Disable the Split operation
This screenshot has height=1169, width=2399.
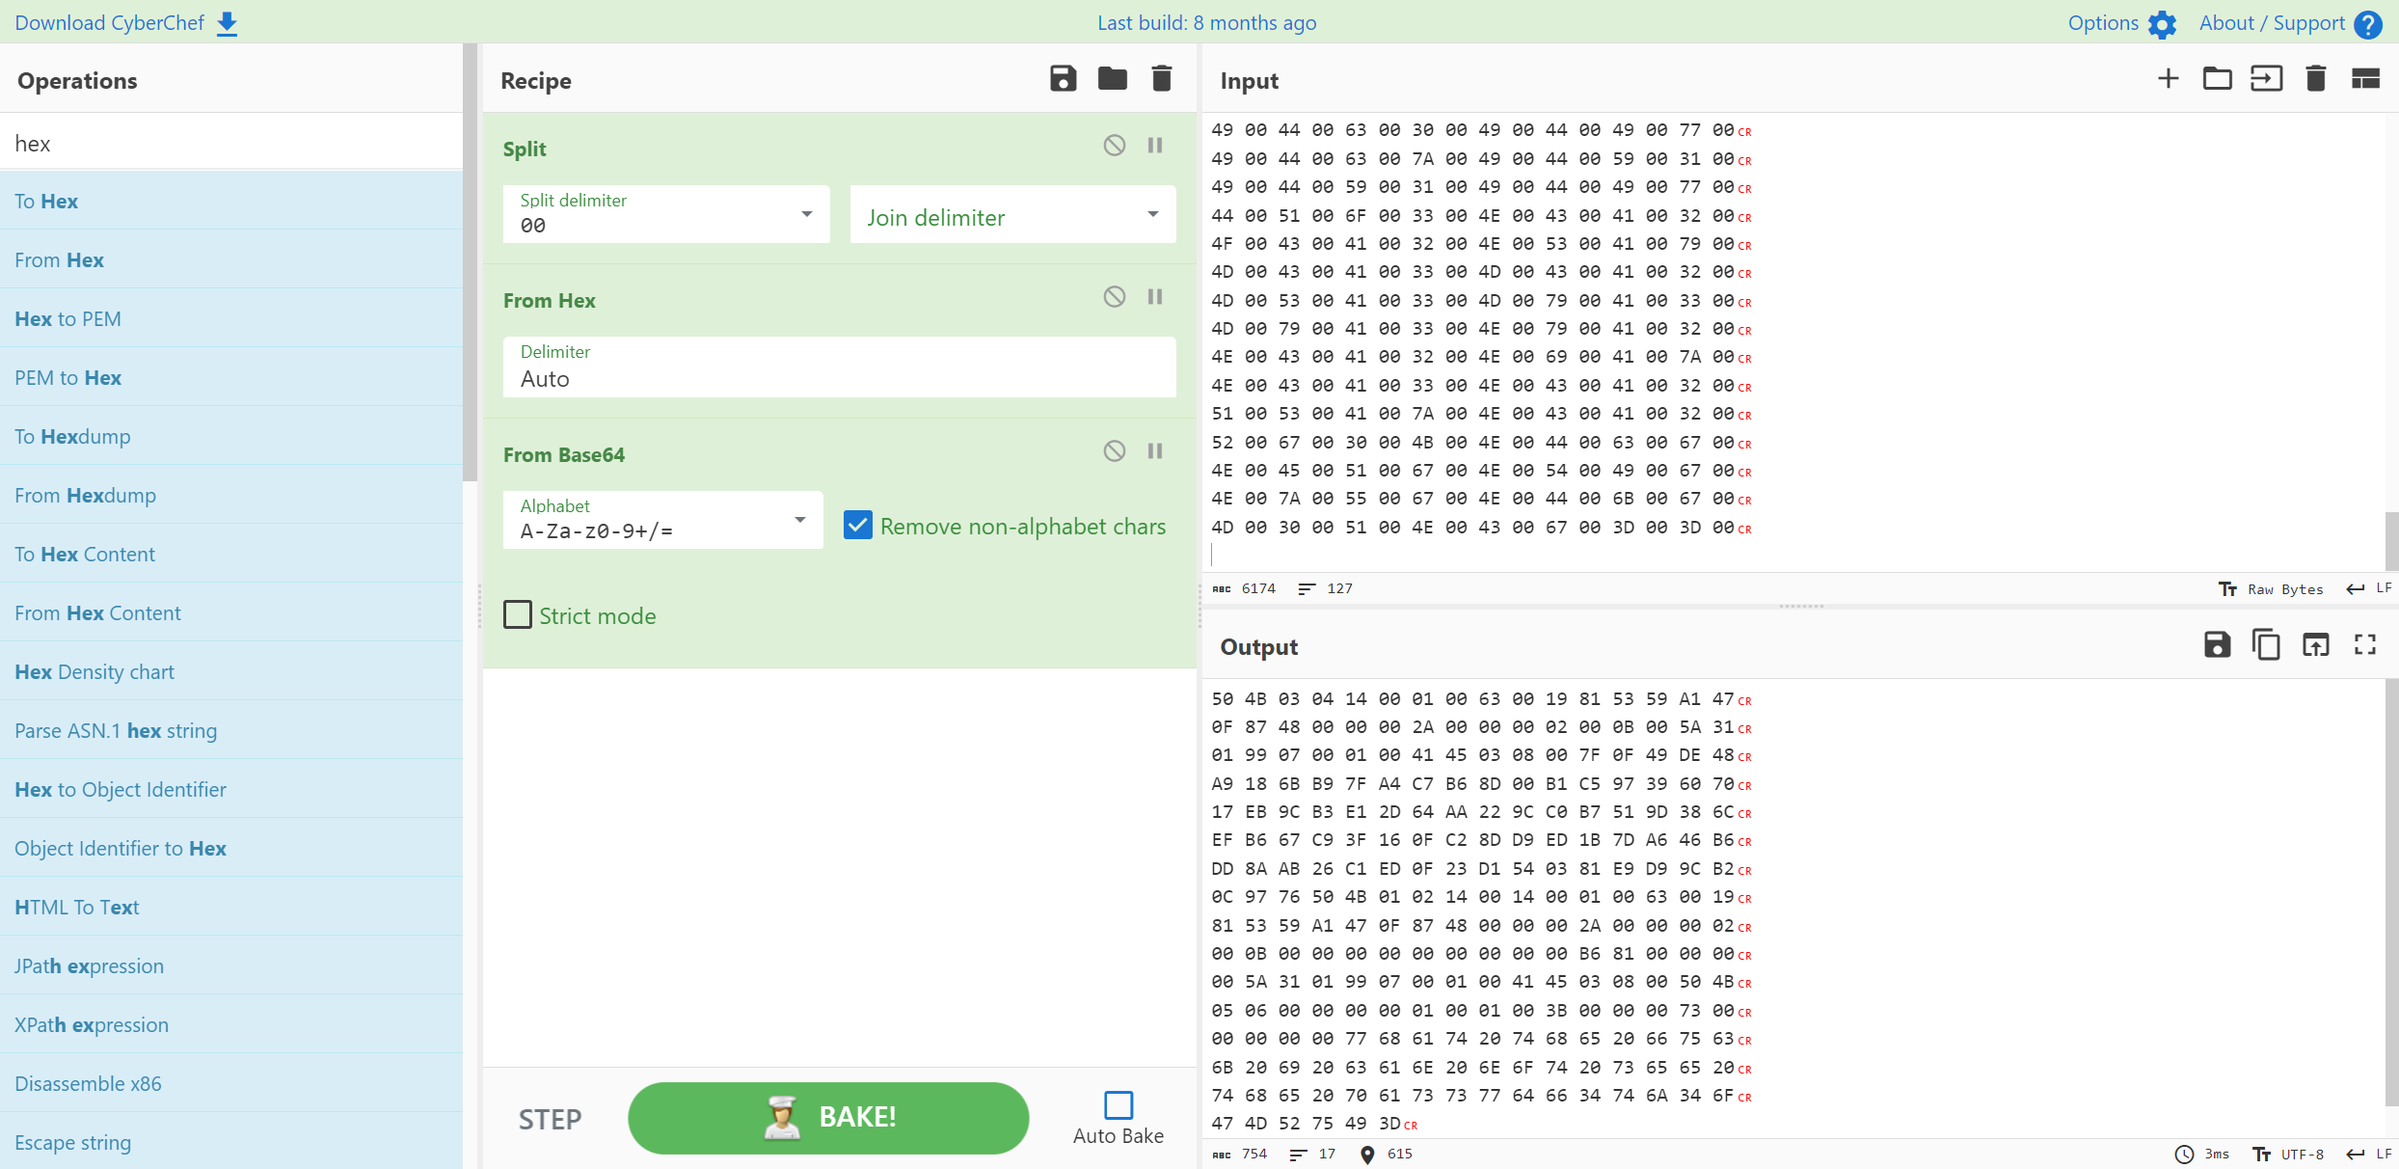pyautogui.click(x=1114, y=145)
